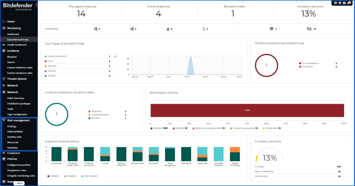The height and width of the screenshot is (186, 355).
Task: Click the notifications bell icon
Action: [348, 3]
